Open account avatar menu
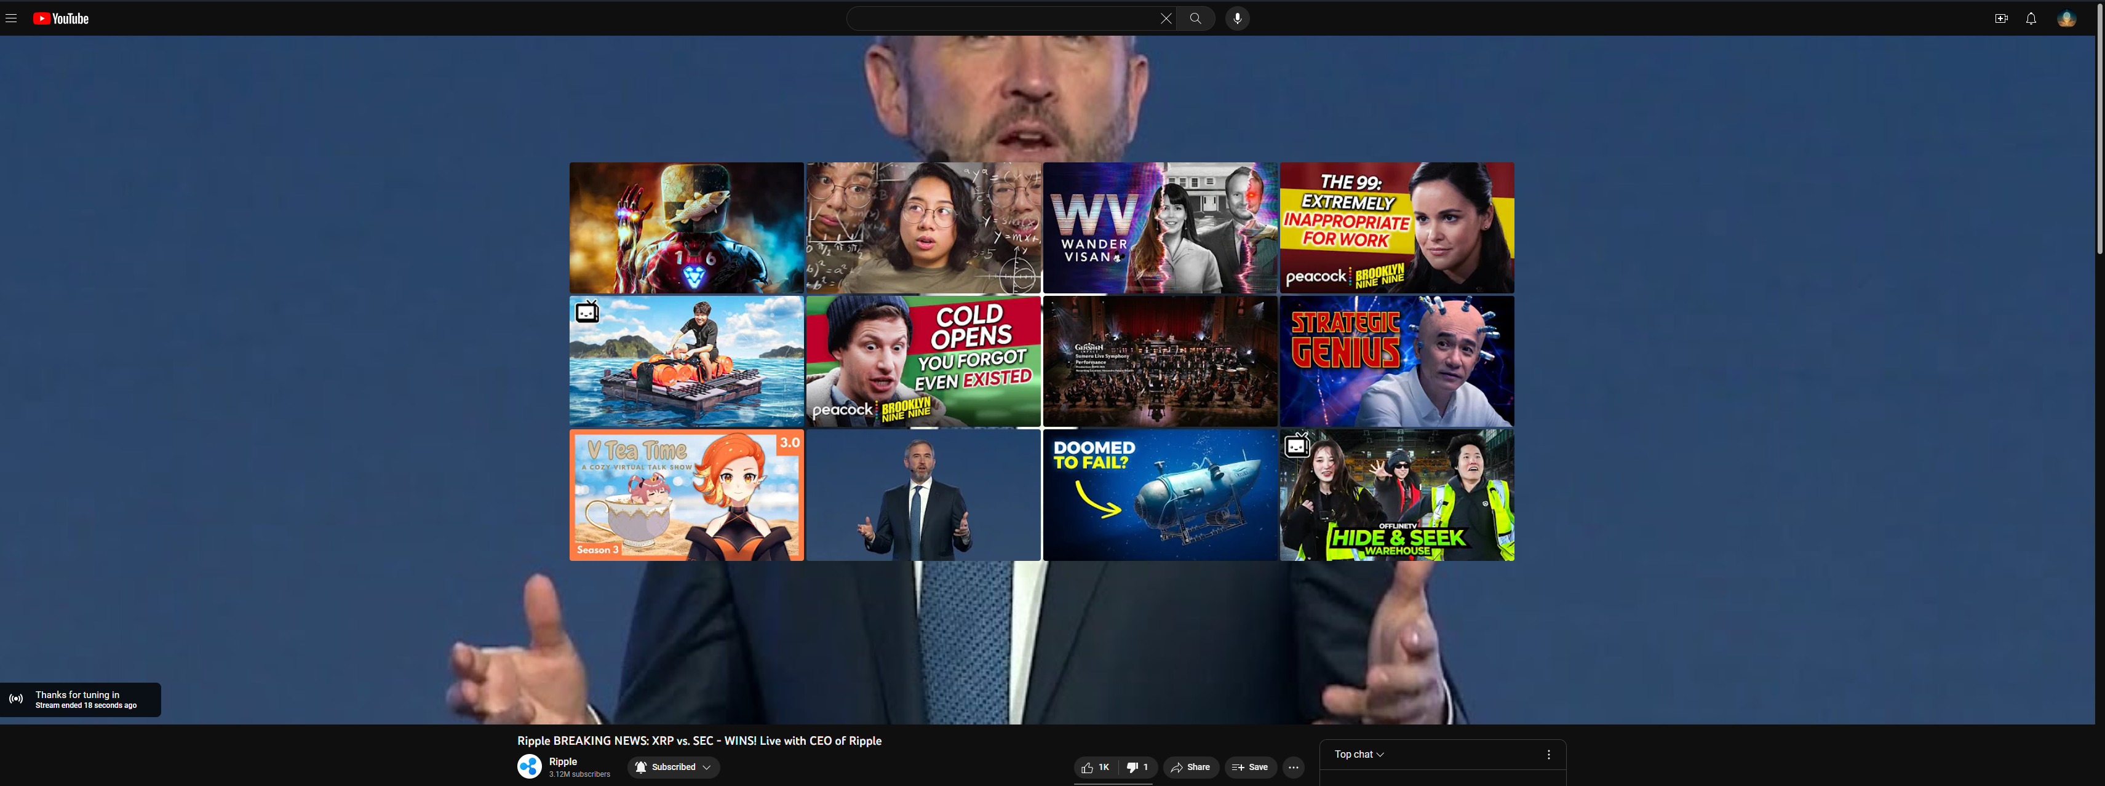 point(2067,19)
